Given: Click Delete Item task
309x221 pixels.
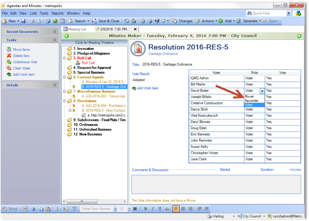Looking at the screenshot, I should coord(21,56).
